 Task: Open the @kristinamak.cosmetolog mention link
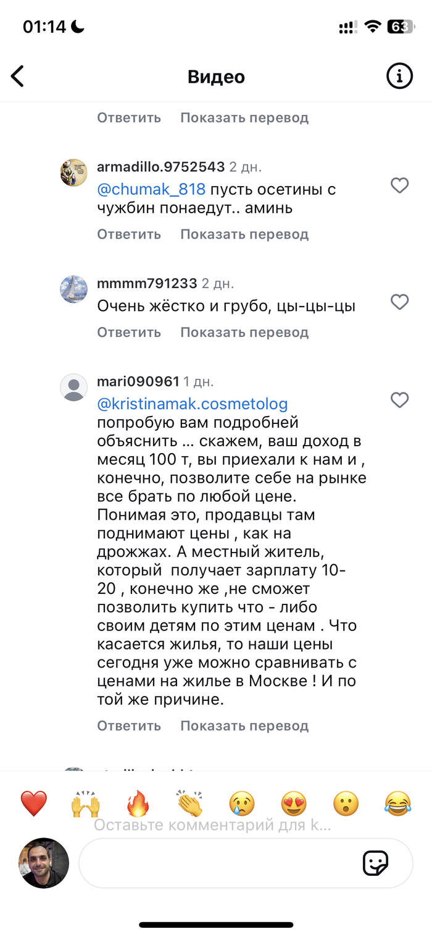click(193, 404)
